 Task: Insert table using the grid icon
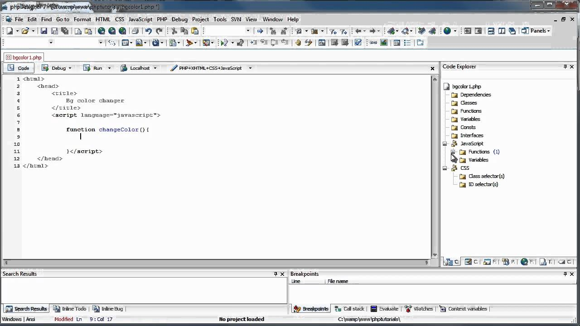(x=397, y=43)
